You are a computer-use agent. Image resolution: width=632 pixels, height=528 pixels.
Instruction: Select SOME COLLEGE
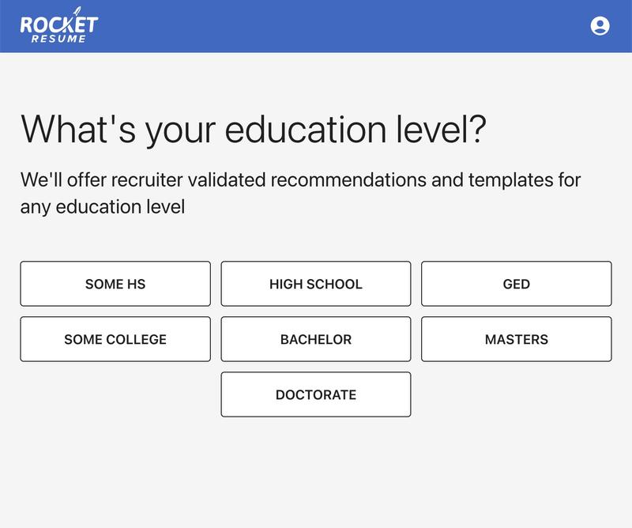(x=115, y=338)
